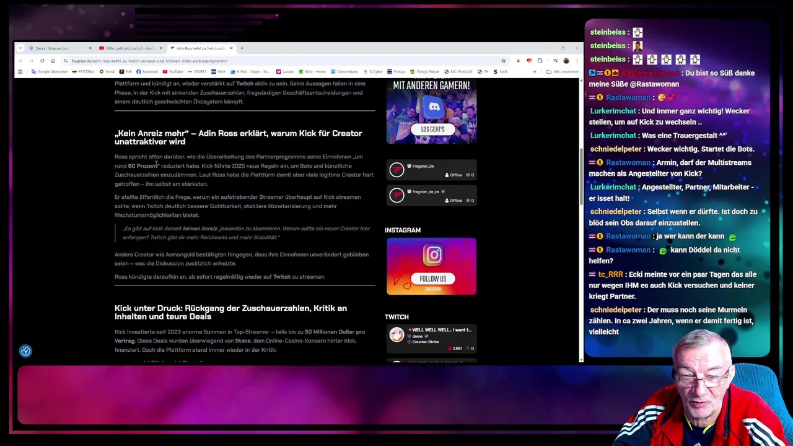Viewport: 793px width, 446px height.
Task: Open the E-Mail Skype bookmark
Action: click(x=250, y=72)
